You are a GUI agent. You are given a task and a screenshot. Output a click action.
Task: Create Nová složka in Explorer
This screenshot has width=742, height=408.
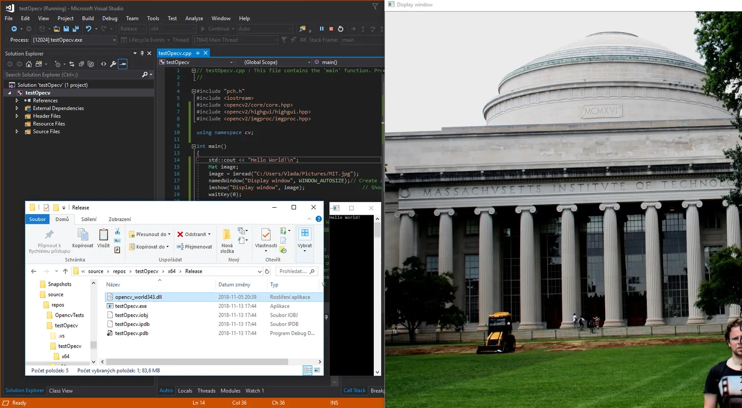coord(227,241)
